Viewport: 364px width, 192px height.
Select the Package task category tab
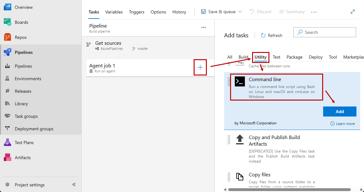[294, 57]
